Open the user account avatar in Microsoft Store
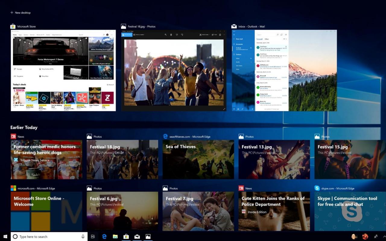Viewport: 386px width, 241px height. pyautogui.click(x=107, y=35)
